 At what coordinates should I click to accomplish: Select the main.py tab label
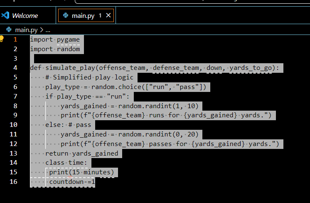click(x=83, y=16)
